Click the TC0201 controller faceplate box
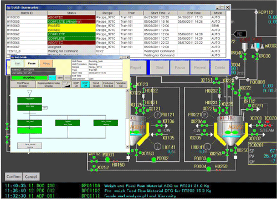 click(262, 153)
